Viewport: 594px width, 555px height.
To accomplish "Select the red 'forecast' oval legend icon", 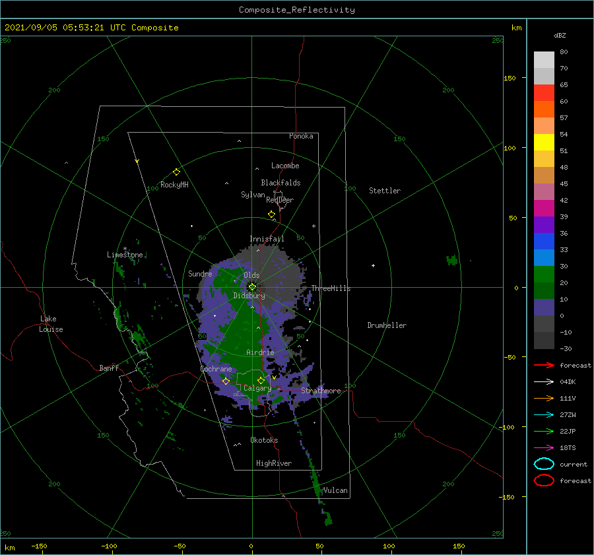I will click(x=544, y=480).
